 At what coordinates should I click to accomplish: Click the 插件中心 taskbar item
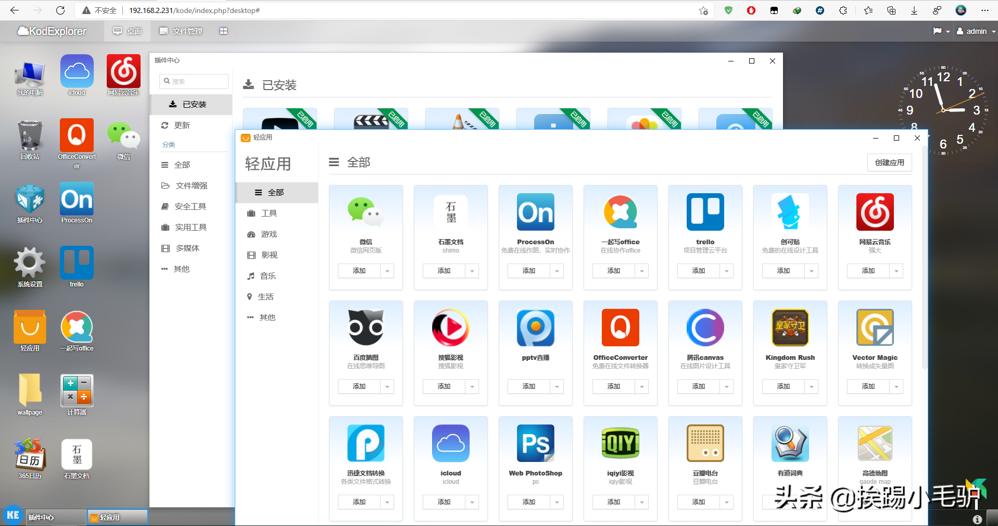(x=55, y=517)
